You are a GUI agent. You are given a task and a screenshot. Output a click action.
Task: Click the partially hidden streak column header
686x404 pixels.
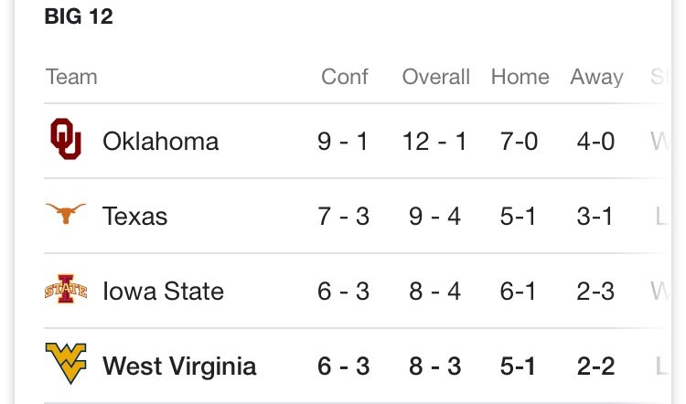(x=659, y=77)
